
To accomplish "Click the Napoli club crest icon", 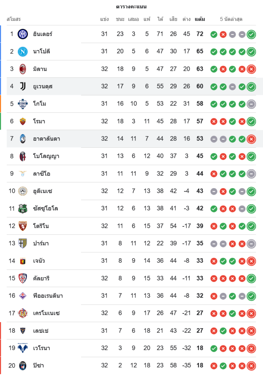I will point(23,51).
